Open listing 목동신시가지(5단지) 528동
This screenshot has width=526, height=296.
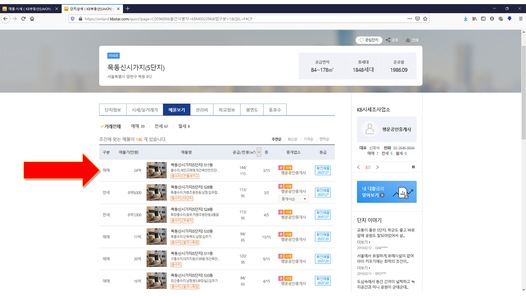click(192, 187)
